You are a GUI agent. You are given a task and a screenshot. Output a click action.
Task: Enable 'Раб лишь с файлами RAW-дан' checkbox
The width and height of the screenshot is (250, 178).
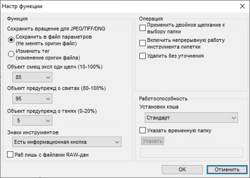pyautogui.click(x=11, y=155)
